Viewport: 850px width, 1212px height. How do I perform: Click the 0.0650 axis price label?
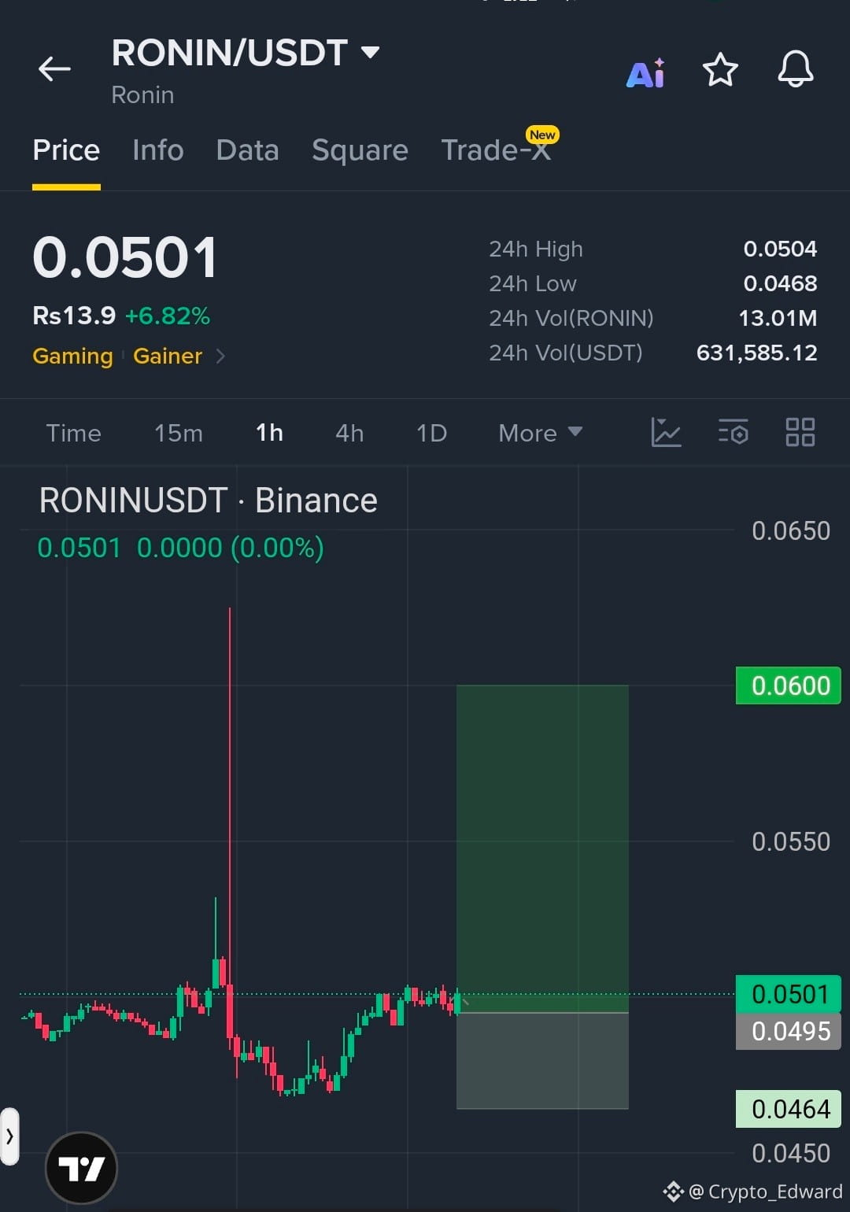(791, 530)
